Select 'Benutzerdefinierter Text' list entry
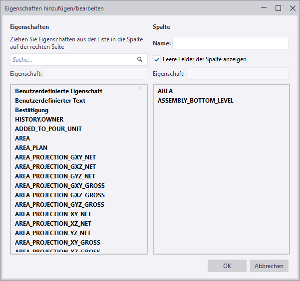300x281 pixels. pos(50,101)
